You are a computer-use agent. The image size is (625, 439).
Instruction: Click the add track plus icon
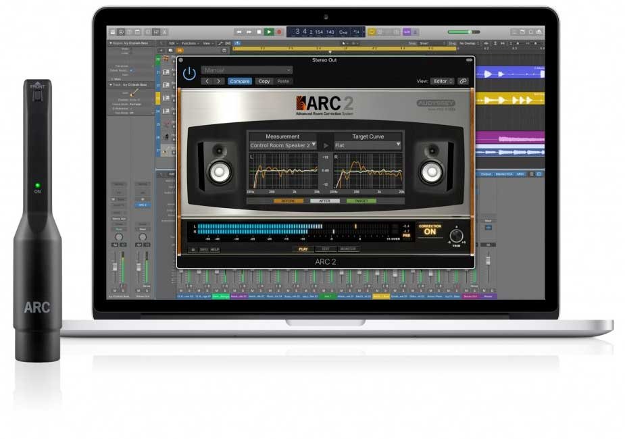pos(161,51)
